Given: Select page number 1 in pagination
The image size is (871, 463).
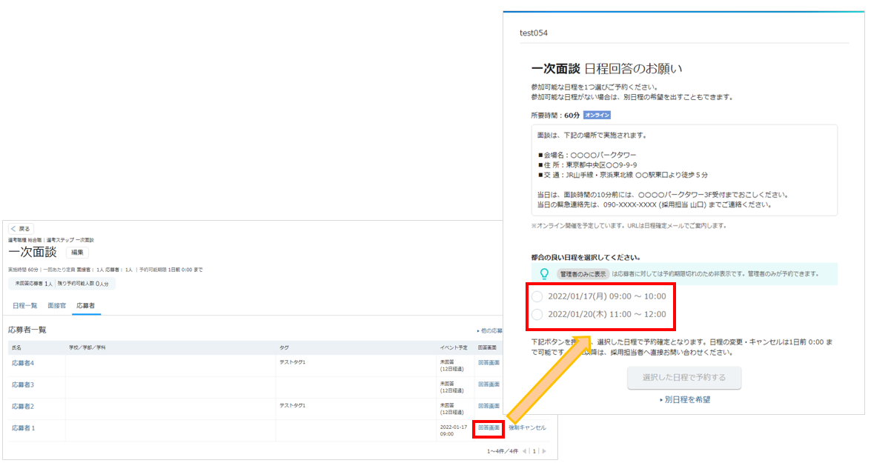Looking at the screenshot, I should point(534,451).
